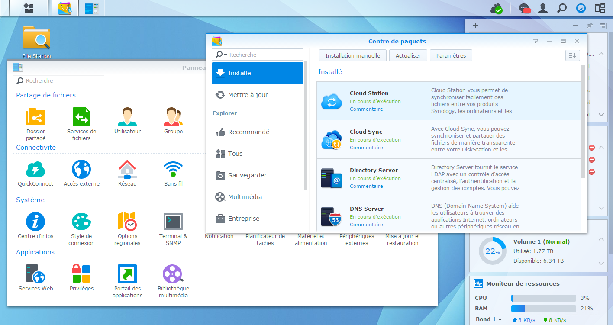Open notifications with the red badge
This screenshot has width=613, height=325.
(525, 8)
